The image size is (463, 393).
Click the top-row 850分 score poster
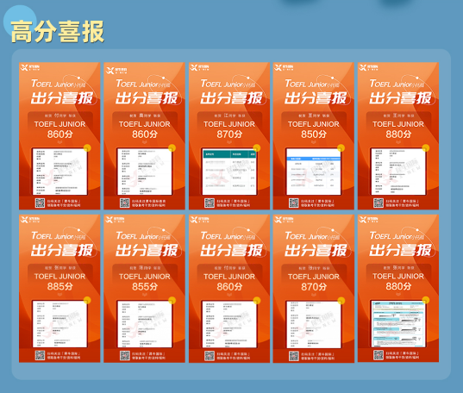(314, 136)
